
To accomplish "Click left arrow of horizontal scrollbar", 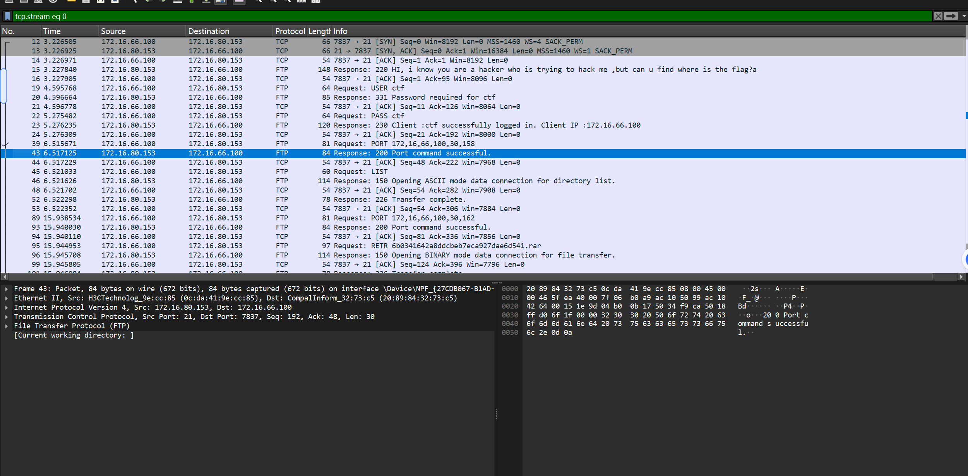I will 4,277.
